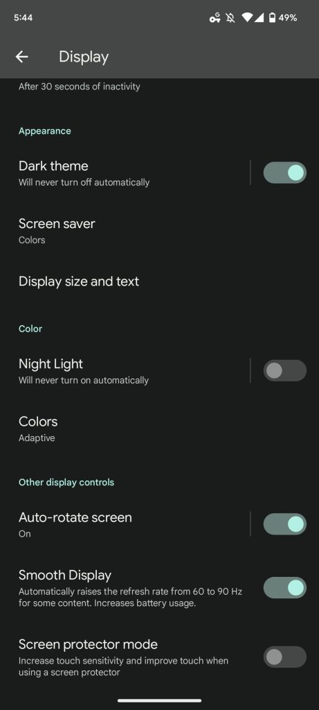The width and height of the screenshot is (319, 710).
Task: Tap the VPN key status icon
Action: [215, 17]
